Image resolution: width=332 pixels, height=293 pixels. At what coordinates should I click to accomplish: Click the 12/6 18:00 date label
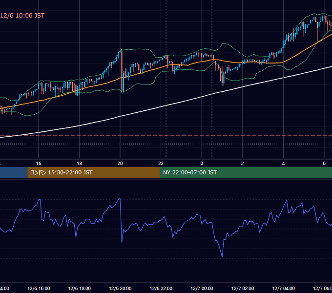(x=80, y=288)
